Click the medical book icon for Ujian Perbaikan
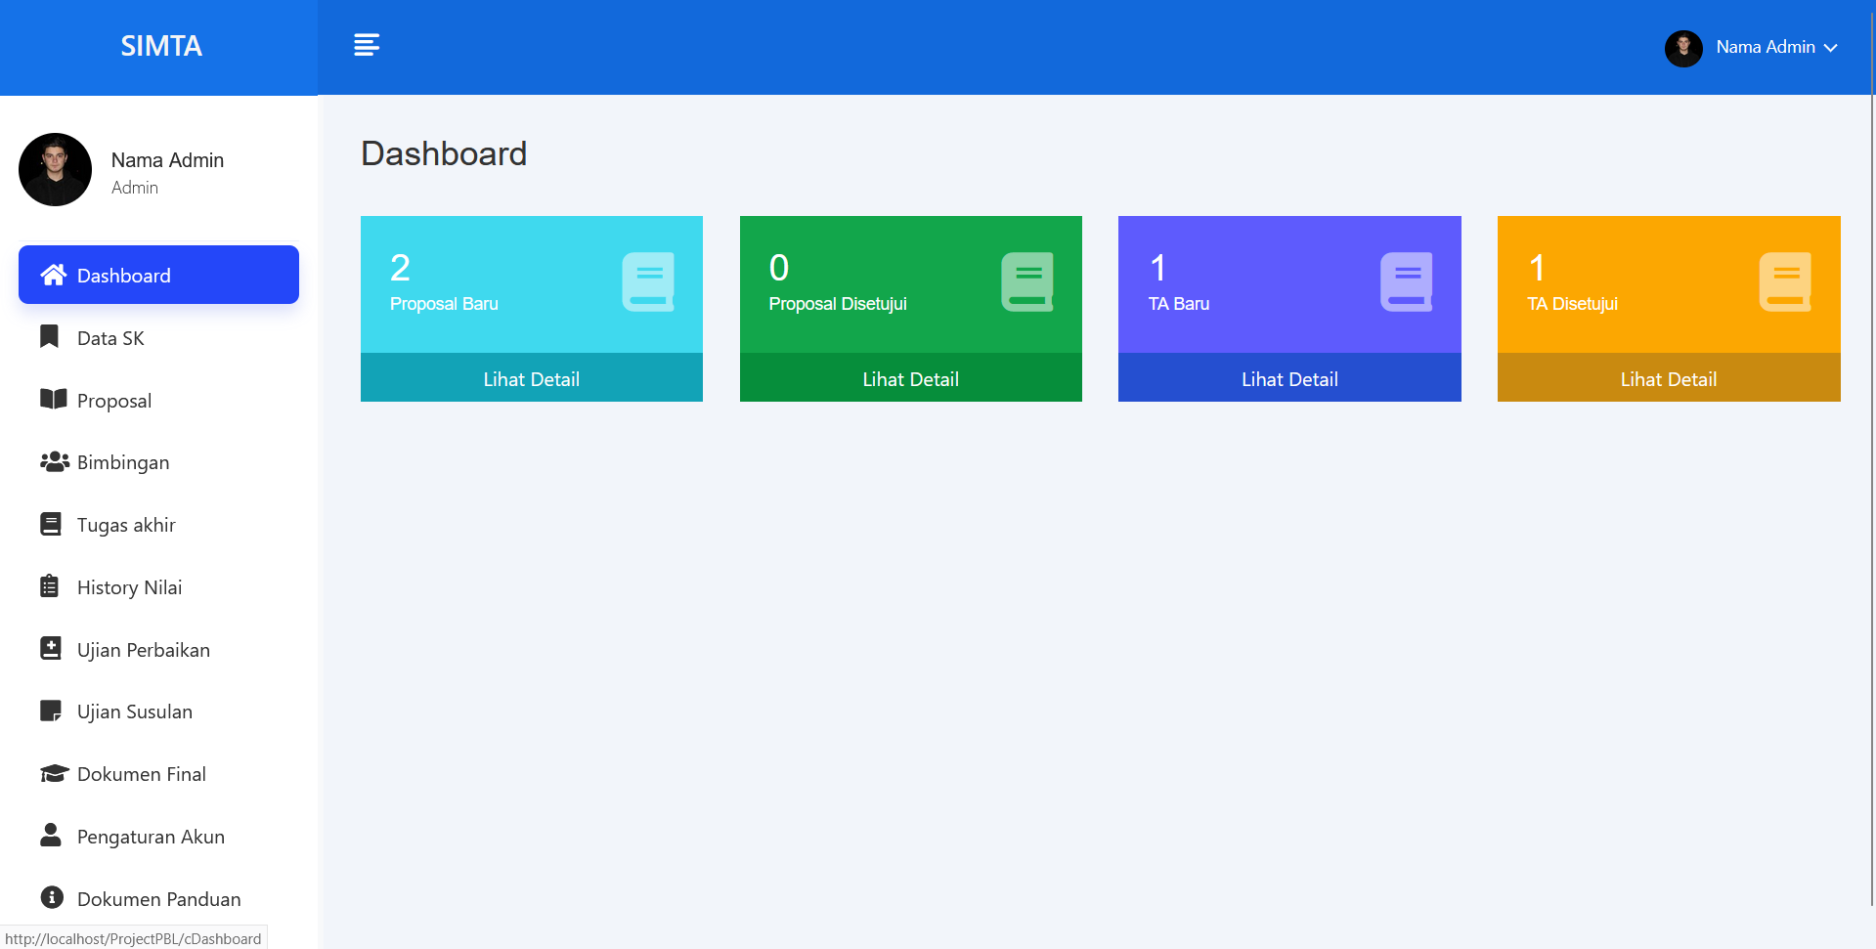The height and width of the screenshot is (949, 1876). [x=51, y=649]
